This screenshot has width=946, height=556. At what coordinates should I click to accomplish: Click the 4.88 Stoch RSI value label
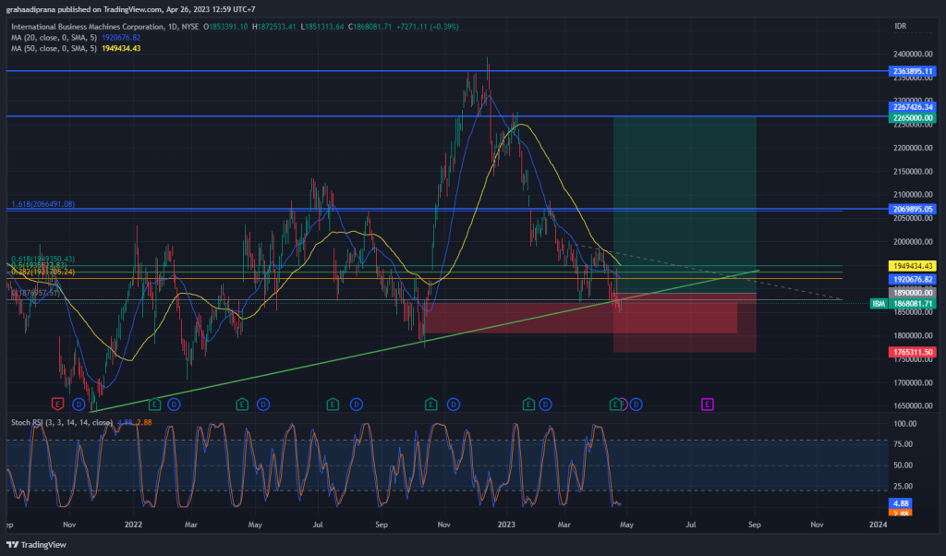901,503
